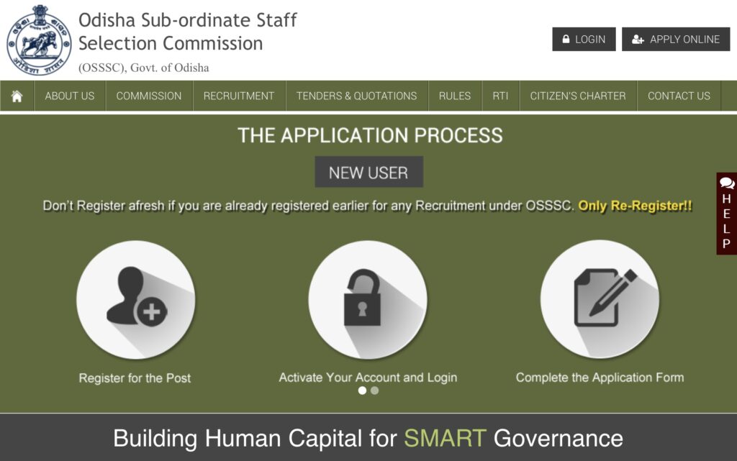
Task: Click the unlocked padlock activate account icon
Action: pos(368,300)
